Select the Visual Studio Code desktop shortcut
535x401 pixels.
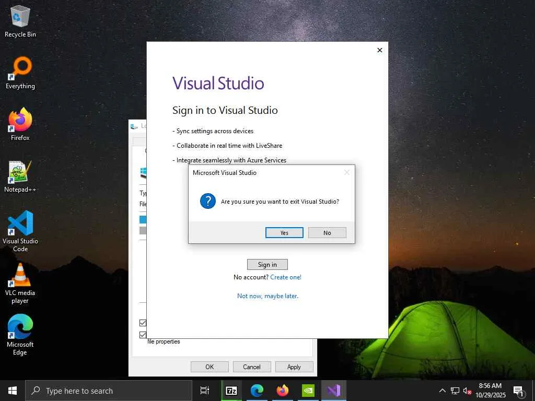click(20, 231)
